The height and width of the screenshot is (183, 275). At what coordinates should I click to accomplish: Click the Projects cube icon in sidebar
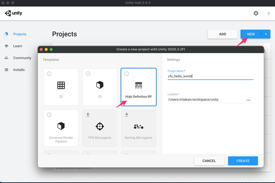(6, 34)
